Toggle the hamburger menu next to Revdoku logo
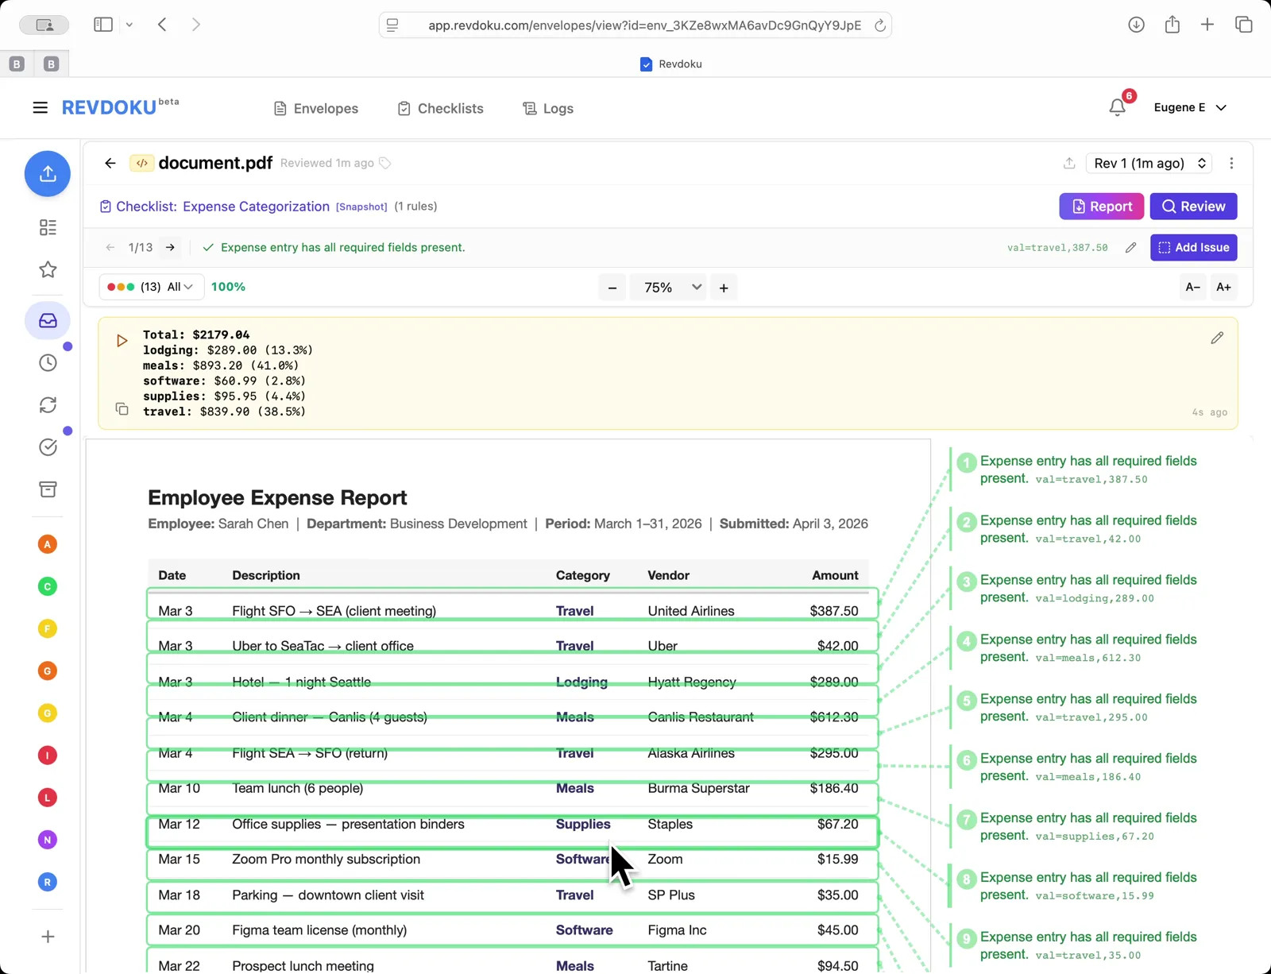This screenshot has height=974, width=1271. point(40,107)
